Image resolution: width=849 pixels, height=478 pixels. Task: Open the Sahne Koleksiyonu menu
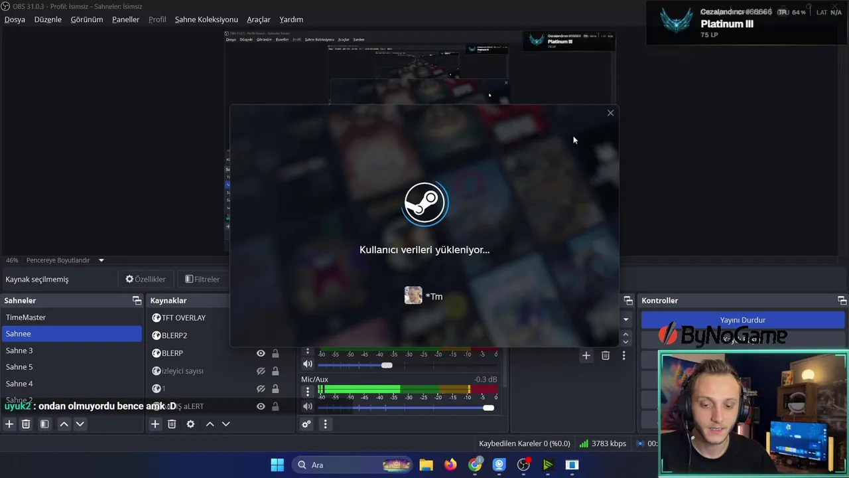coord(206,19)
